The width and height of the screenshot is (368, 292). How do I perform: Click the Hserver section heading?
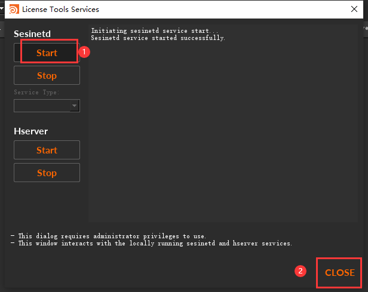pos(30,131)
